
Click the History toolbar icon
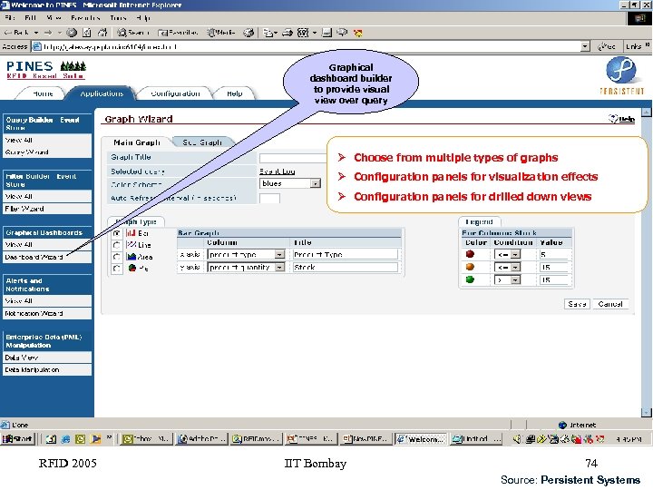249,33
